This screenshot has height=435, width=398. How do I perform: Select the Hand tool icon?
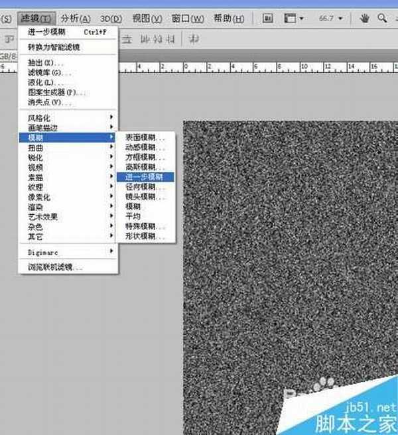coord(364,19)
